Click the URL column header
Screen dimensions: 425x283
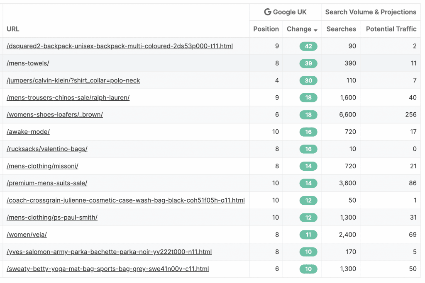click(x=13, y=29)
